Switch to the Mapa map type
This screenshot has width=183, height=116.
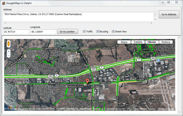(124, 42)
